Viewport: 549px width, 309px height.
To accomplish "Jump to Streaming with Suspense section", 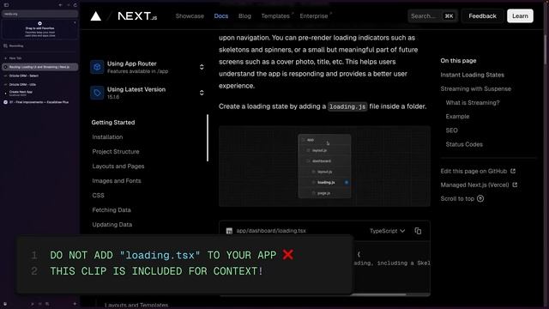I will point(475,89).
